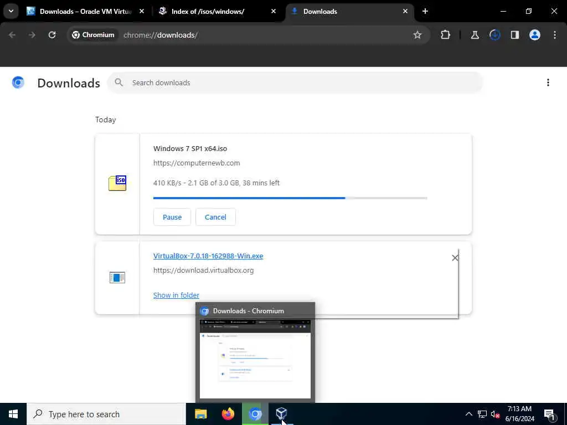Open a new tab with plus button
Viewport: 567px width, 425px height.
[425, 11]
